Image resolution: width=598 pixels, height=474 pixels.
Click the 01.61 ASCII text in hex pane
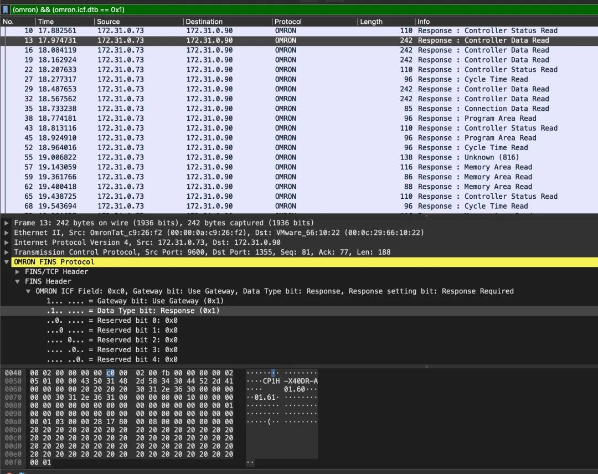tap(265, 398)
